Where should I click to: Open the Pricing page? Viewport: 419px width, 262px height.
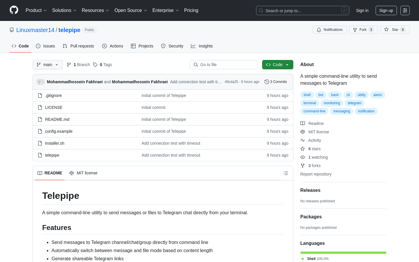[191, 10]
